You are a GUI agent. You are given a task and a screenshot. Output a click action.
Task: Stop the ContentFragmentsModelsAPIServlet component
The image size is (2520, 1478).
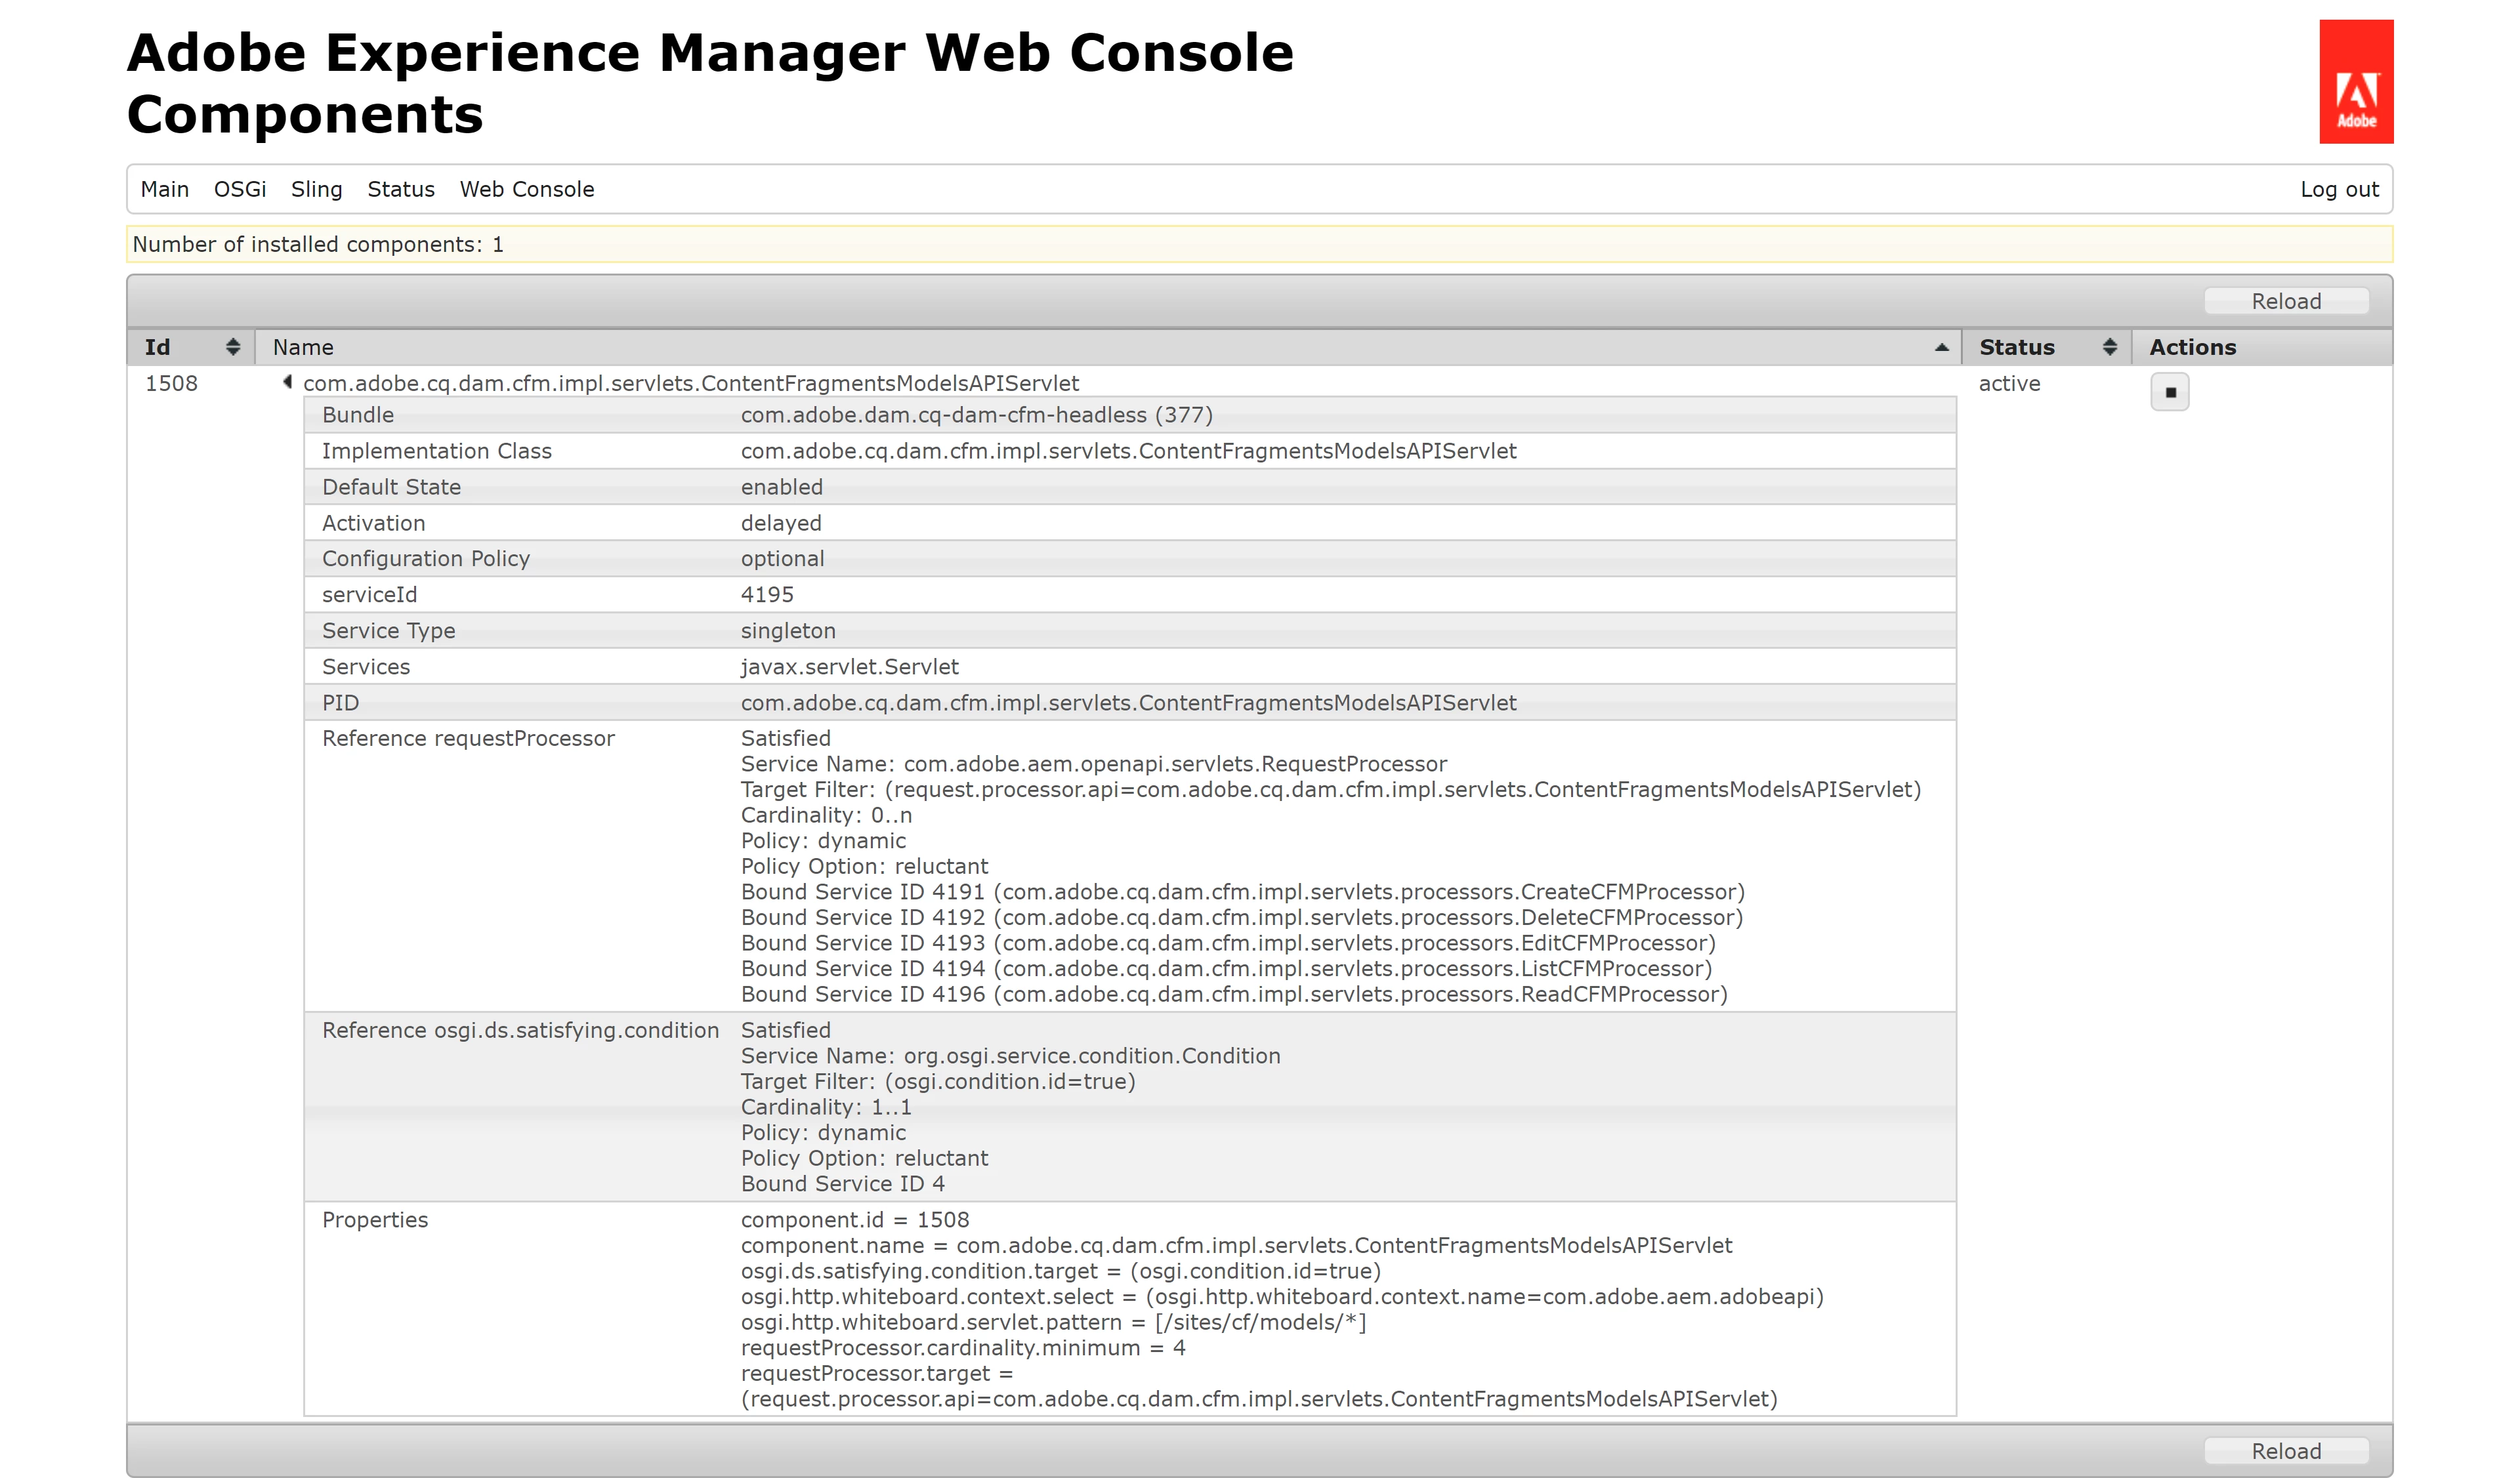coord(2169,393)
